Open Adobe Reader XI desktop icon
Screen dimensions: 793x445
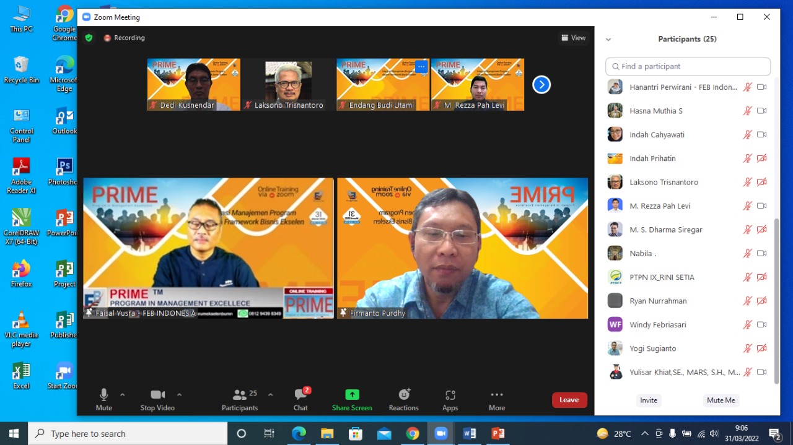tap(21, 176)
